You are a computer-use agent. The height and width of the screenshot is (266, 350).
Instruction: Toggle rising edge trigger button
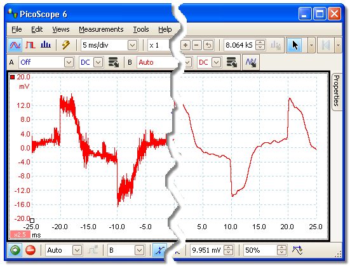click(159, 250)
